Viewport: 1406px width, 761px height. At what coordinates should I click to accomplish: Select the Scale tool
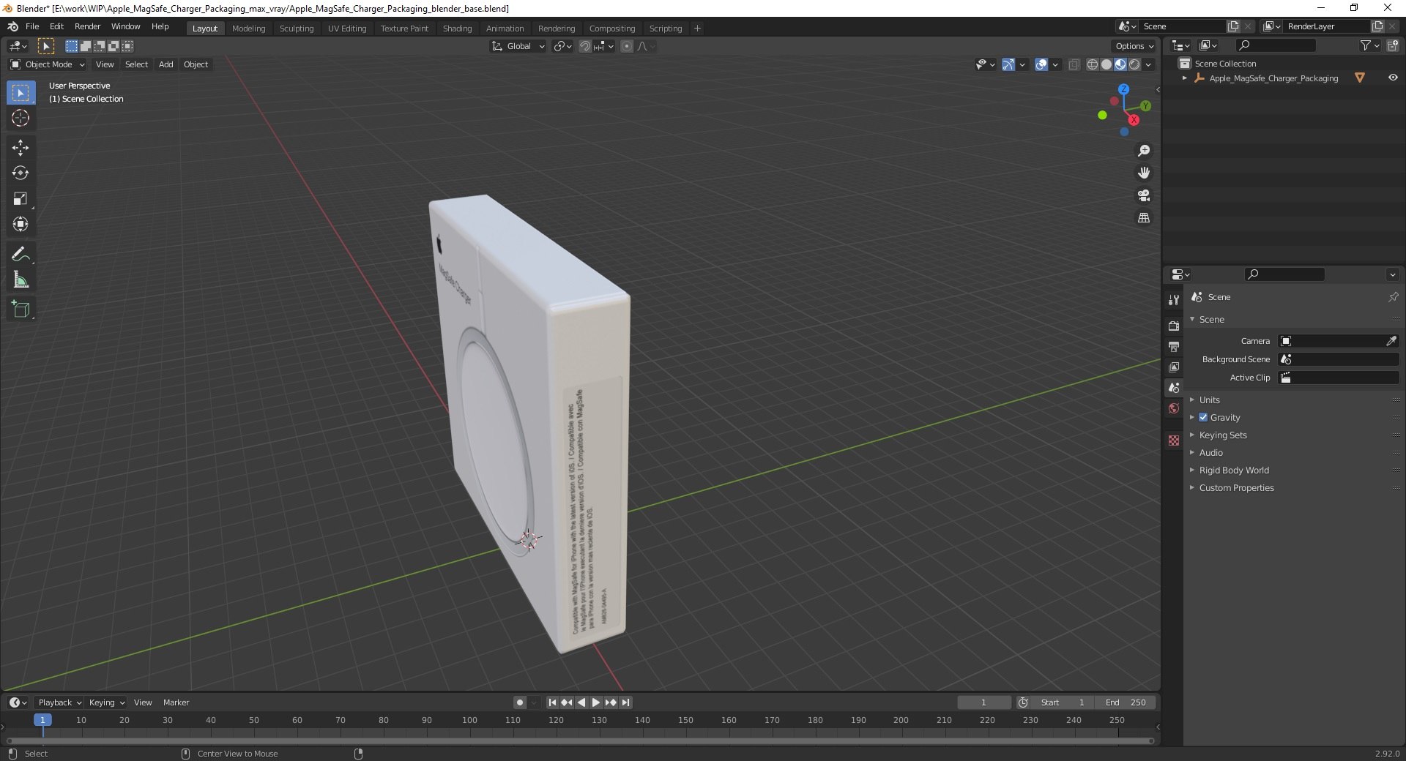click(x=21, y=198)
